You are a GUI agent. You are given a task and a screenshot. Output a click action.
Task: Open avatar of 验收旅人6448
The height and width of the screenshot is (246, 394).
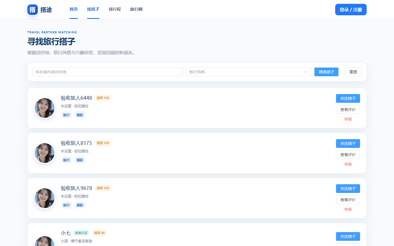click(45, 108)
